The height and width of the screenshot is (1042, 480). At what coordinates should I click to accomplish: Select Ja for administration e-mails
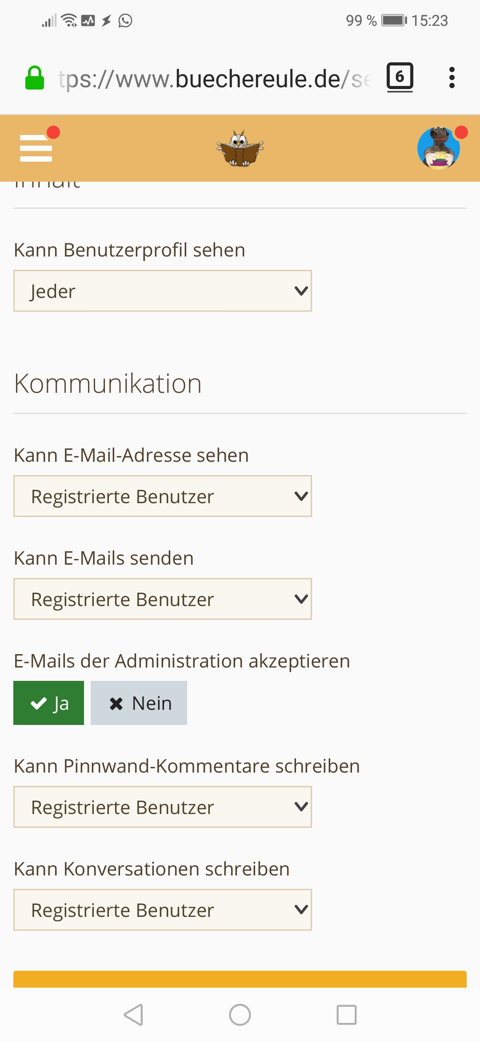point(49,703)
